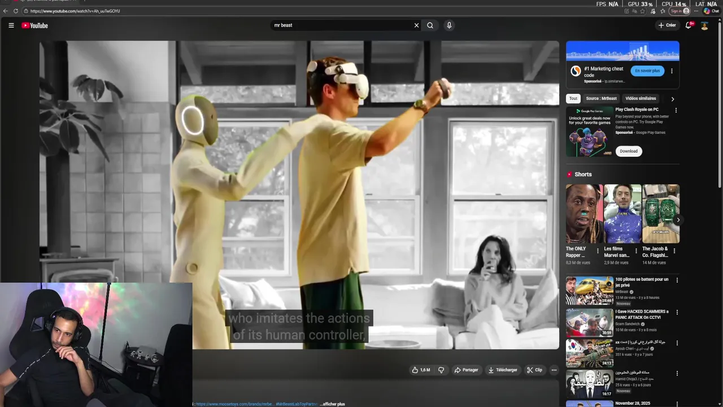The width and height of the screenshot is (723, 407).
Task: Open the YouTube hamburger guide menu
Action: click(11, 25)
